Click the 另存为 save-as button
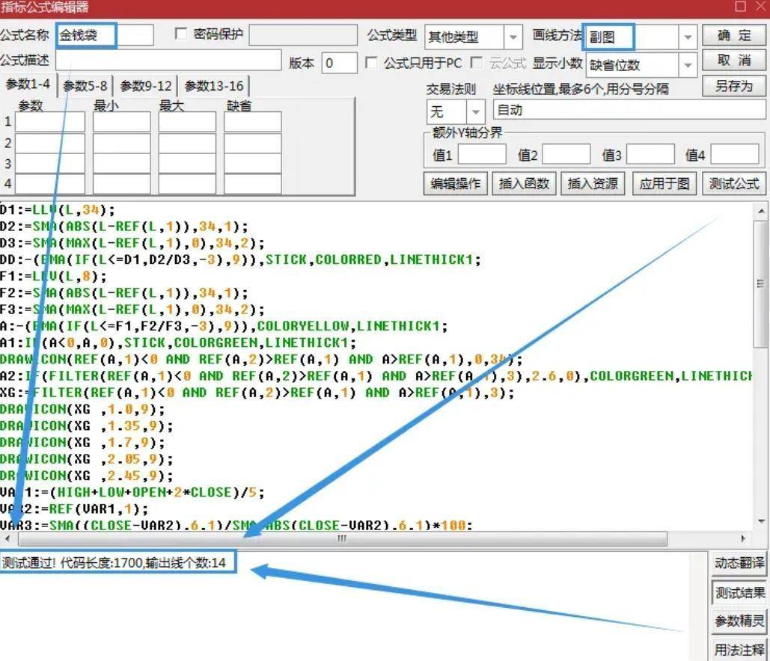The width and height of the screenshot is (770, 661). point(733,87)
